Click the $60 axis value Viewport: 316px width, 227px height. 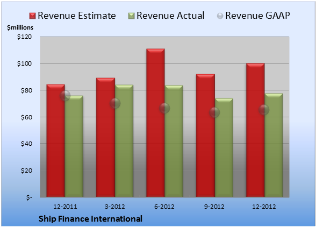pyautogui.click(x=26, y=117)
